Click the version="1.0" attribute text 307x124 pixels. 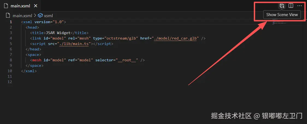point(49,22)
